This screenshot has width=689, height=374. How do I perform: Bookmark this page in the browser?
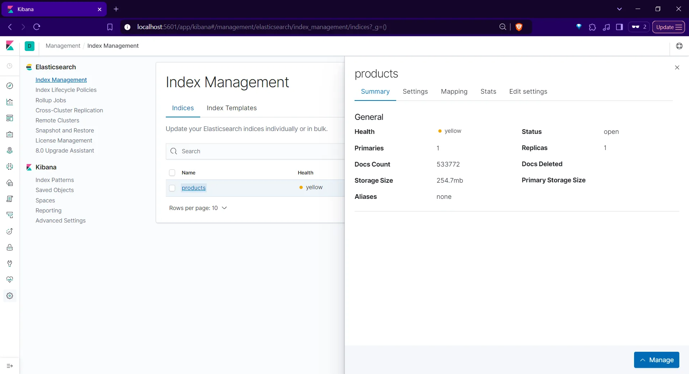[x=110, y=27]
